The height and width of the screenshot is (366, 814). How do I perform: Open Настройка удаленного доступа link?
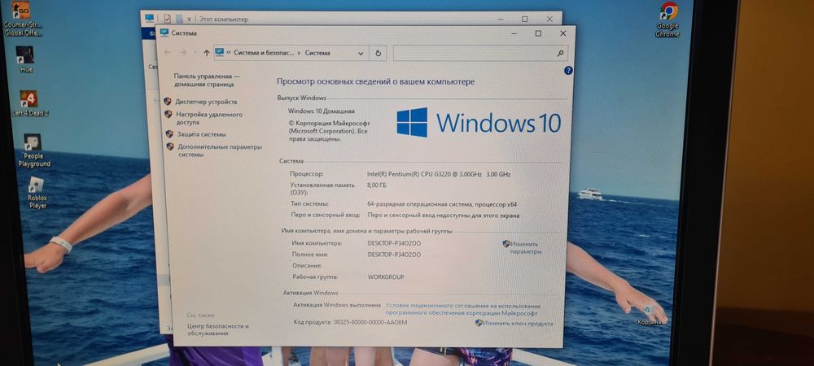[x=208, y=118]
